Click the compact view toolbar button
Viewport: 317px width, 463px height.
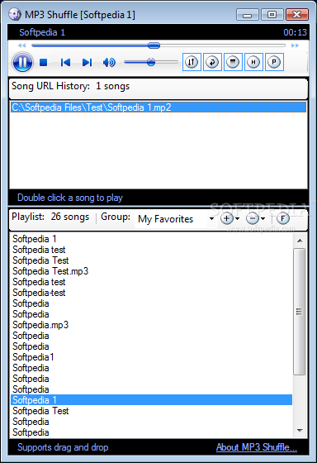coord(233,62)
